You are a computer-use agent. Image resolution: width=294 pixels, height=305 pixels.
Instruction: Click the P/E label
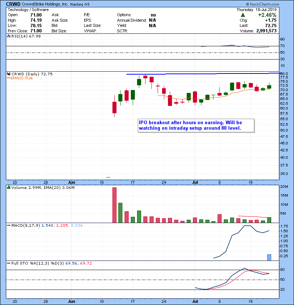coord(87,15)
